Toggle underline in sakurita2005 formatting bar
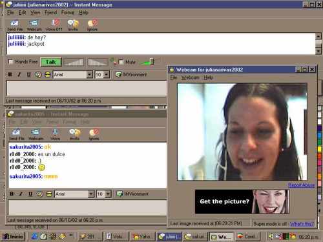Viewport: 323px width, 242px height. [x=30, y=194]
